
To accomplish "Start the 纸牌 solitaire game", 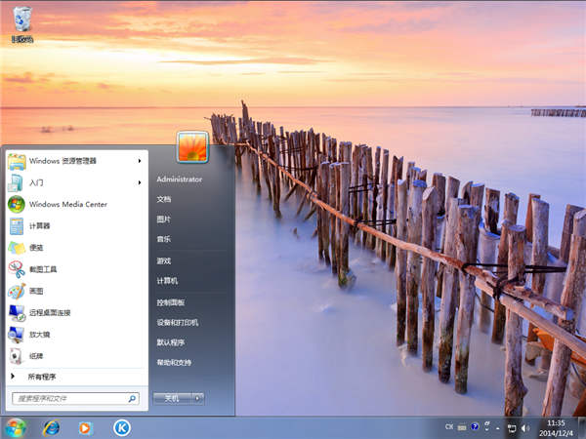I will (75, 356).
